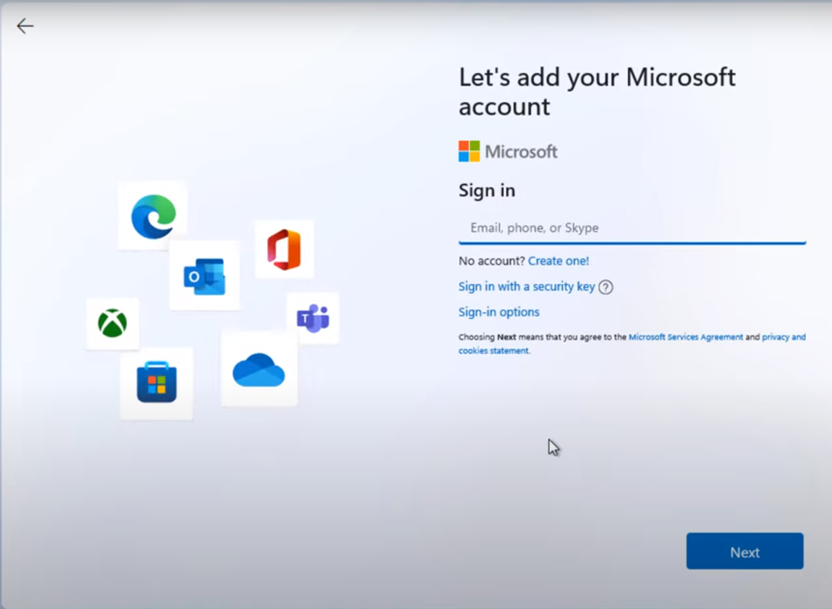Open the privacy and cookies statement link

[x=784, y=337]
